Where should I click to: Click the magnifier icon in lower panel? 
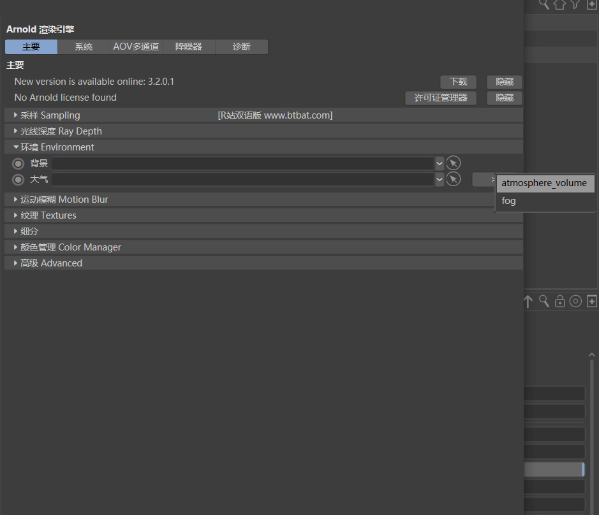pyautogui.click(x=544, y=301)
